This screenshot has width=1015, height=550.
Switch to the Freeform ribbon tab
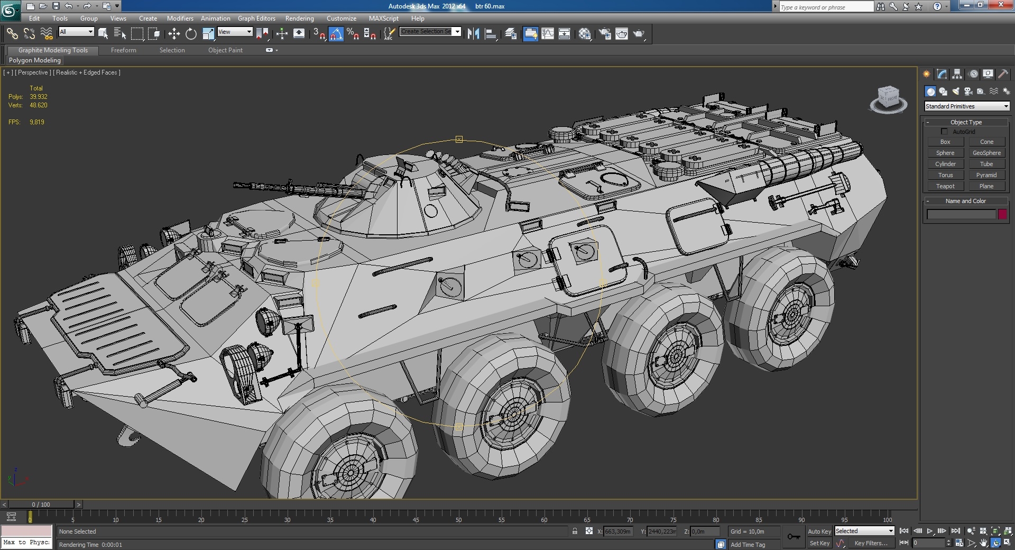tap(124, 50)
